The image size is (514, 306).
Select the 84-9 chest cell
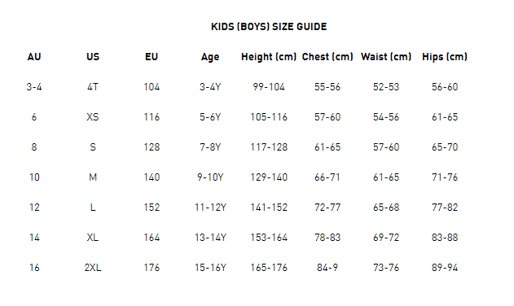click(327, 267)
